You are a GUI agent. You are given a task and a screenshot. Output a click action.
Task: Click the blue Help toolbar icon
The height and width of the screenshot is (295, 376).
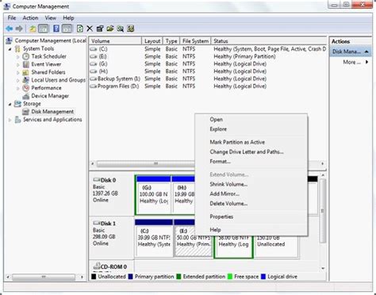(x=56, y=29)
